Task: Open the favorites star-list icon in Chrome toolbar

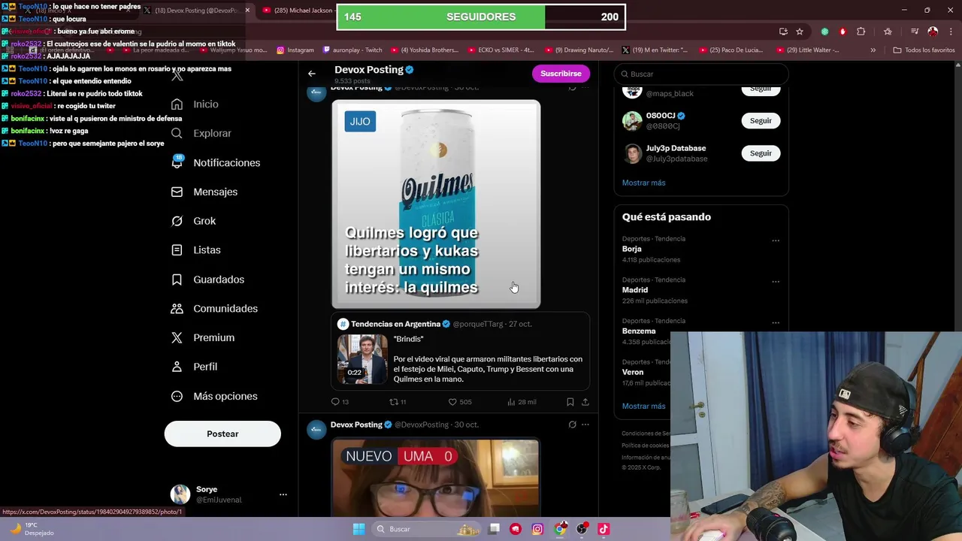Action: [888, 32]
